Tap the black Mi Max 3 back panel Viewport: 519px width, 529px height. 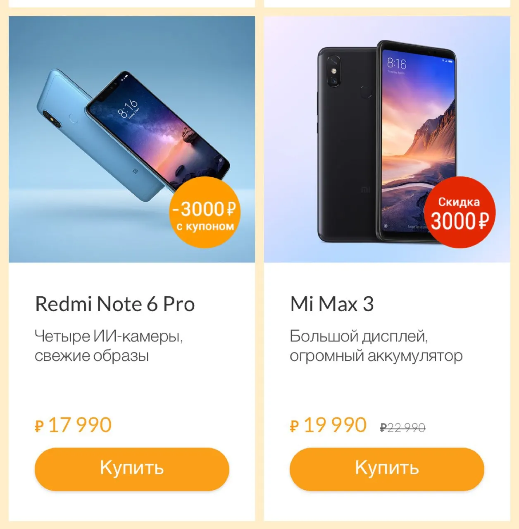click(x=346, y=145)
